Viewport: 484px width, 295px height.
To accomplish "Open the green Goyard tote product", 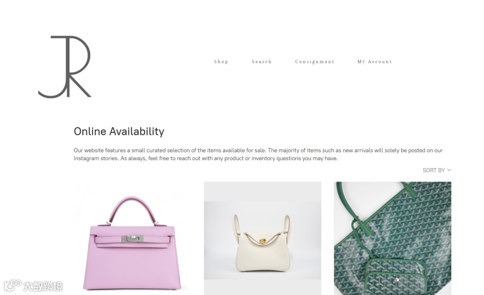I will click(x=392, y=238).
